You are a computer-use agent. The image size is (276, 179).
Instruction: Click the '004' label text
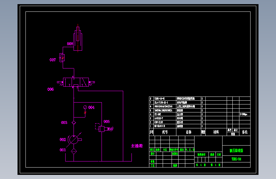(x=91, y=107)
